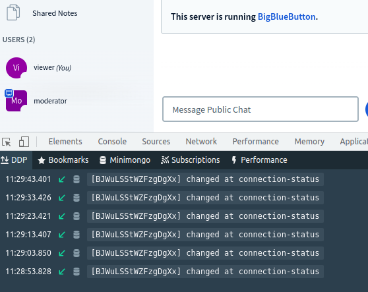
Task: Select the 11:29:33.426 connection-status message
Action: pos(205,198)
